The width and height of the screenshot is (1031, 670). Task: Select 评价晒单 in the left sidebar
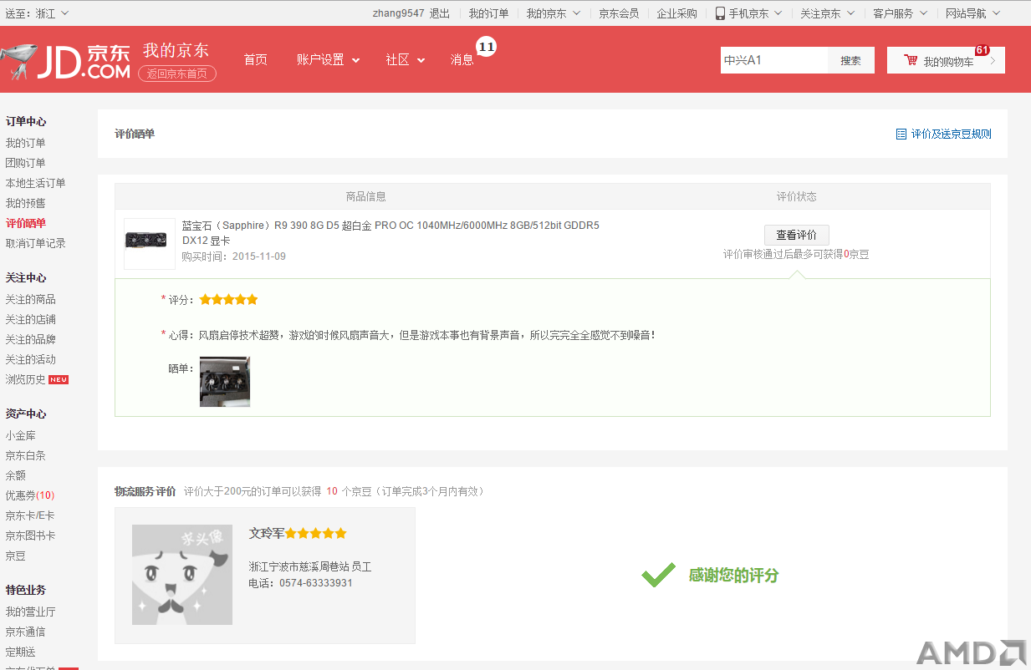(25, 223)
